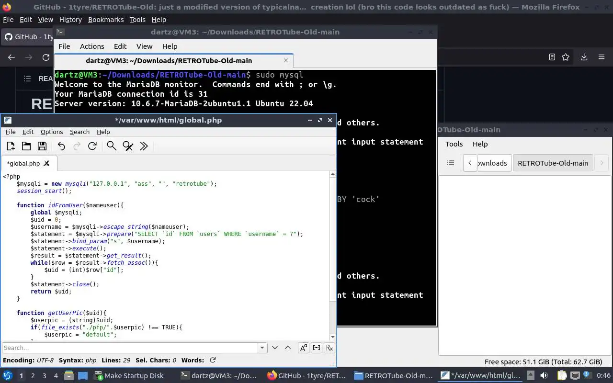Open the Lubuntu start menu
The height and width of the screenshot is (383, 613).
point(7,375)
